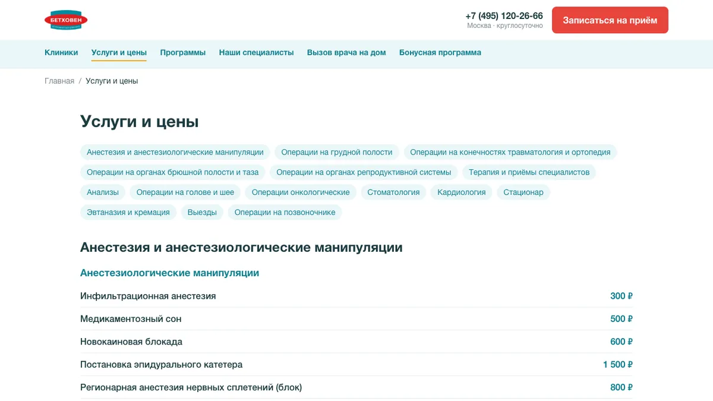Select Терапия и приёмы специалистов tag

tap(529, 172)
